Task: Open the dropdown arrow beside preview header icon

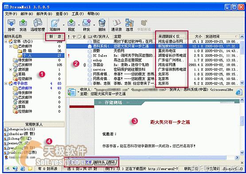Action: click(x=78, y=92)
